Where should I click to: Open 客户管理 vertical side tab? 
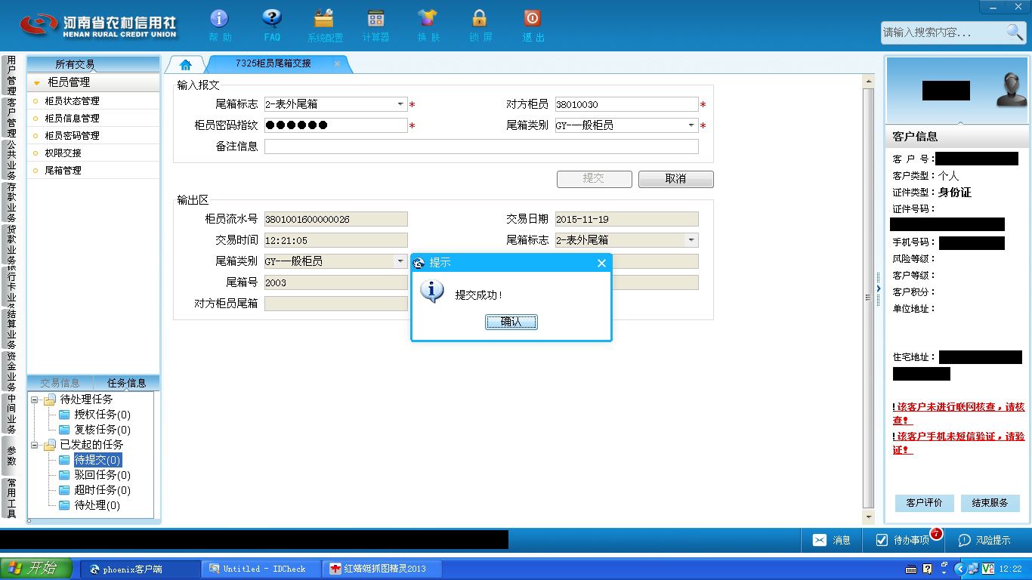click(x=11, y=118)
